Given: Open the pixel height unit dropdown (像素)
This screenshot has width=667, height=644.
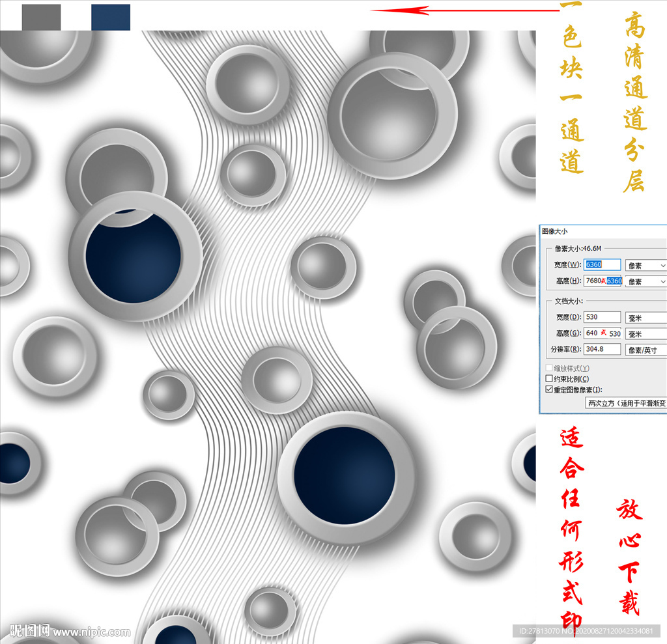Looking at the screenshot, I should click(x=646, y=281).
